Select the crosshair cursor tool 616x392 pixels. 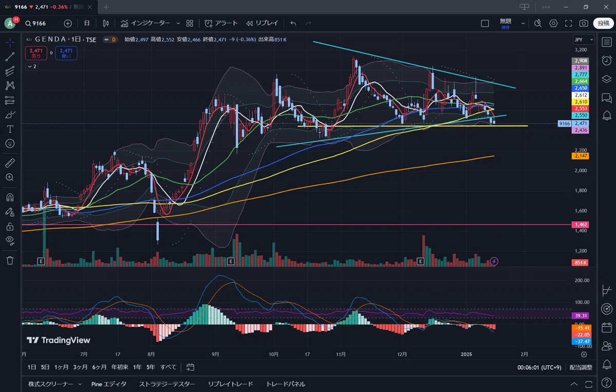tap(10, 43)
